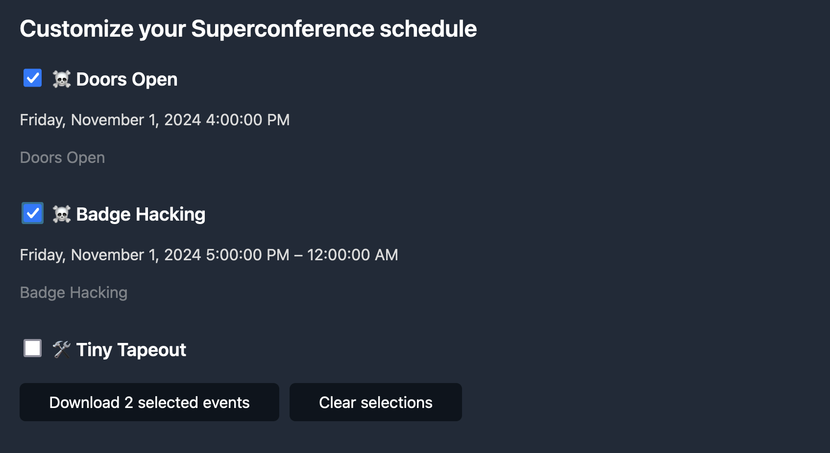This screenshot has width=830, height=453.
Task: Enable the Tiny Tapeout checkbox
Action: 33,348
